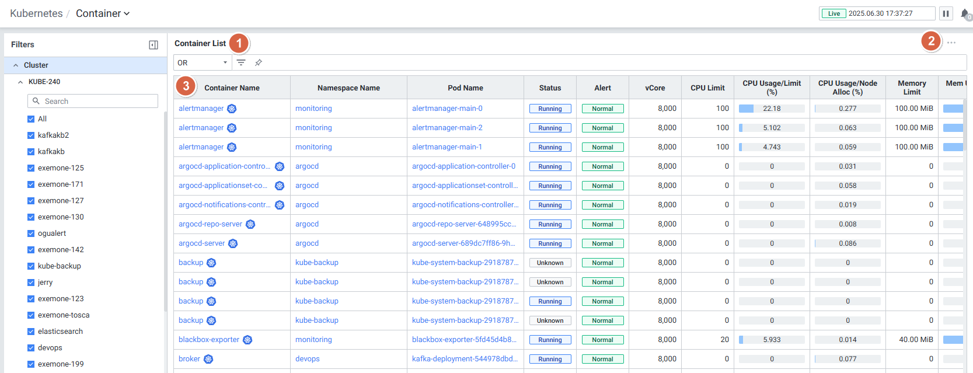Open the filter options icon

(x=241, y=62)
